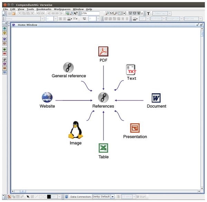Select the Note node in side palette
Screen dimensions: 207x202
point(4,64)
